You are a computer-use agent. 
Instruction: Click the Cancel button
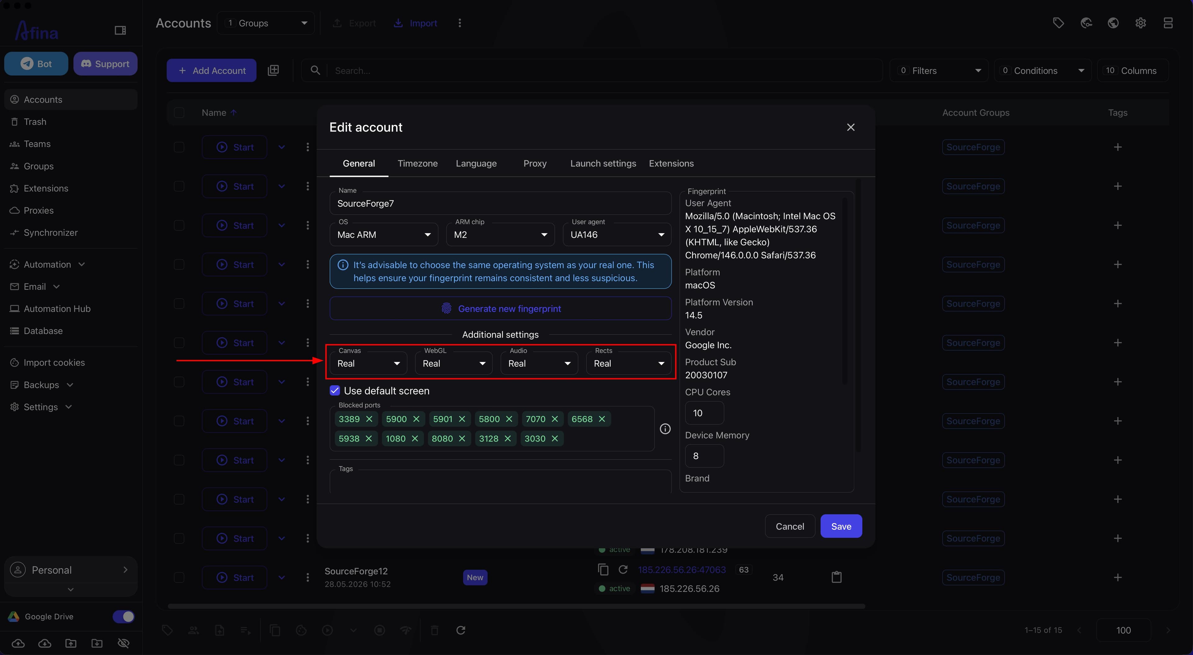point(790,526)
